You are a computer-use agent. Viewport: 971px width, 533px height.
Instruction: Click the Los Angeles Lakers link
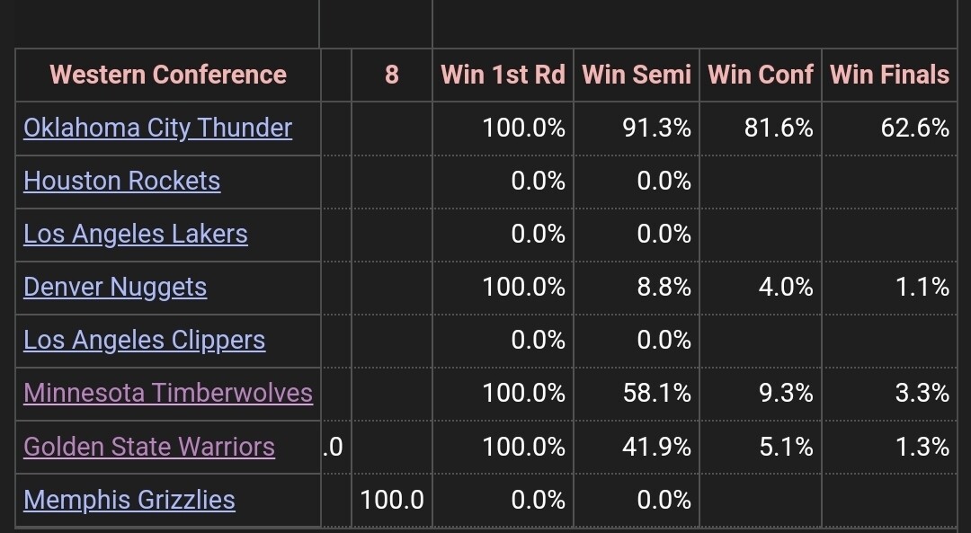[135, 234]
